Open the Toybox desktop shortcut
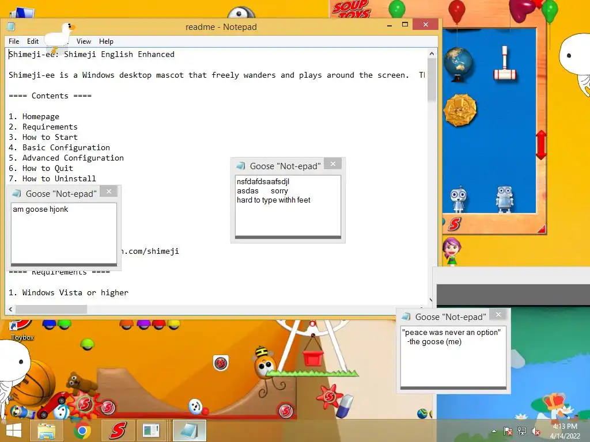 (x=21, y=330)
